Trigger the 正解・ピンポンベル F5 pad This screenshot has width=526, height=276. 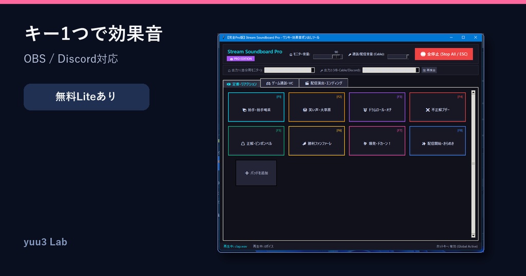(x=256, y=141)
